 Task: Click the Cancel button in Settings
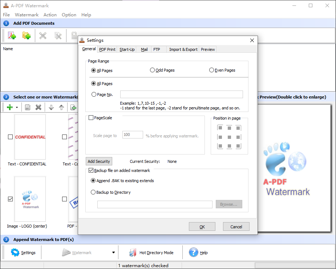(236, 226)
